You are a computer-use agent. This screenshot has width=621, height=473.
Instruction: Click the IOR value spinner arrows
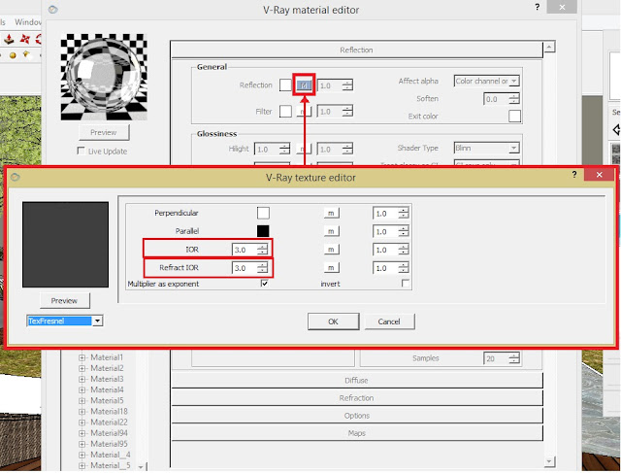tap(262, 250)
